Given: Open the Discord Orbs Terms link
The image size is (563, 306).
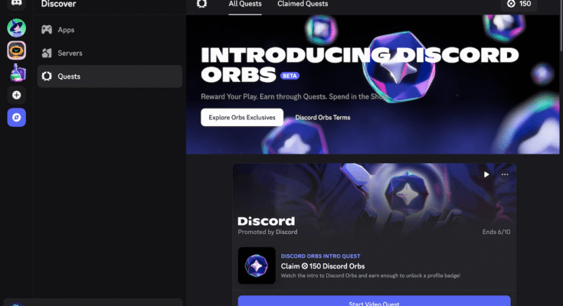Looking at the screenshot, I should point(322,117).
